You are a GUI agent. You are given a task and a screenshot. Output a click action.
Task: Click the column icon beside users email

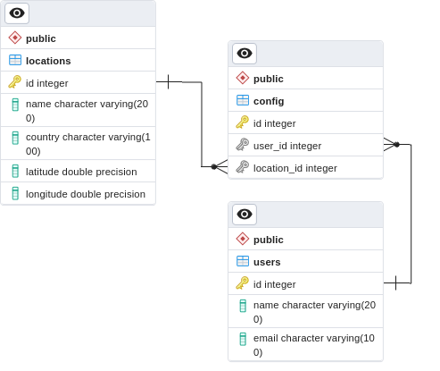tap(243, 339)
